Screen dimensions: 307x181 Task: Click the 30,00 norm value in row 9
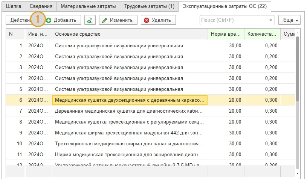pos(226,133)
